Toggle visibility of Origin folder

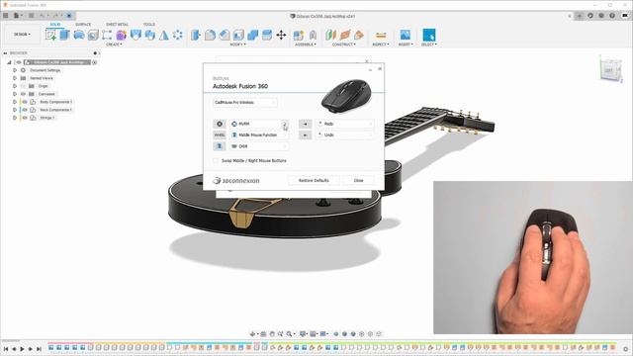coord(24,86)
